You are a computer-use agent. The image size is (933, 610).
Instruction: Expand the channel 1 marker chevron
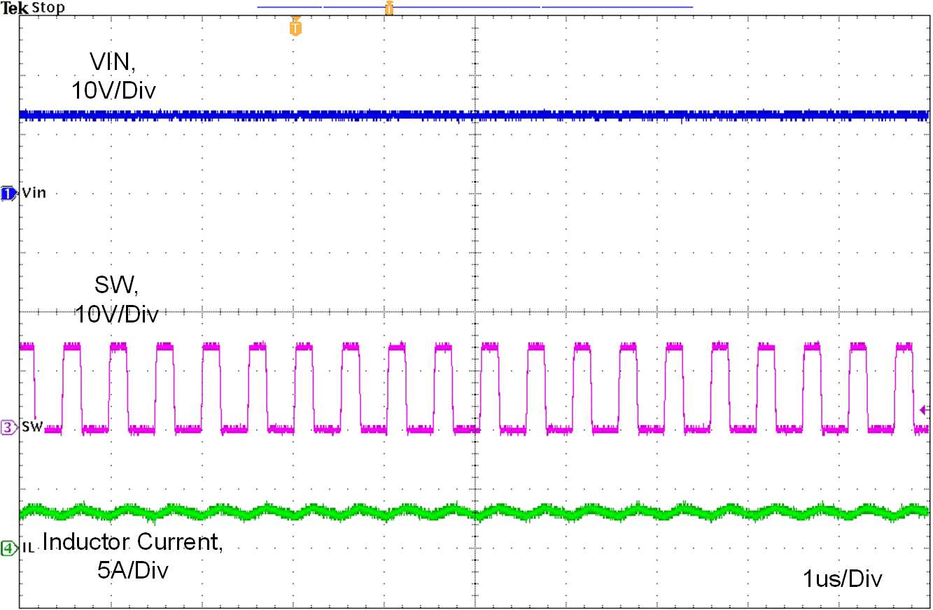tap(14, 192)
